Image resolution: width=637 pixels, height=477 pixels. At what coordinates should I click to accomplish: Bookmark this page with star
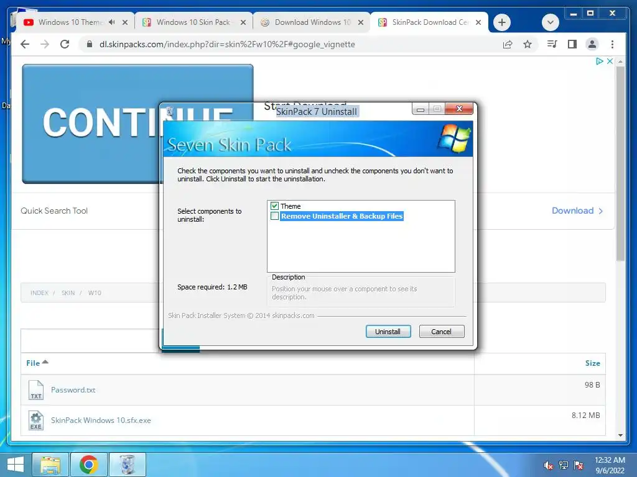(528, 44)
